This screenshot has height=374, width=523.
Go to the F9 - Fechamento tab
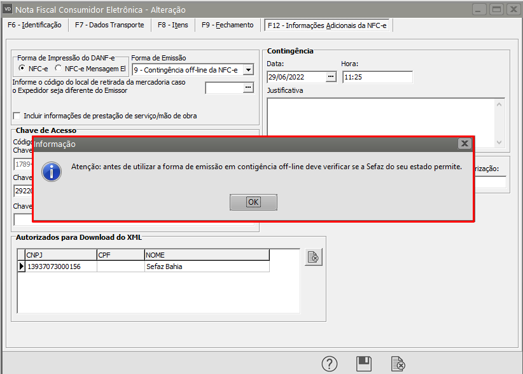pos(228,25)
